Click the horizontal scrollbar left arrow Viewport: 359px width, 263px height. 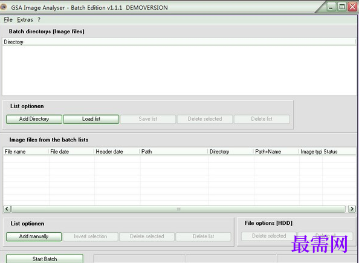tap(7, 209)
